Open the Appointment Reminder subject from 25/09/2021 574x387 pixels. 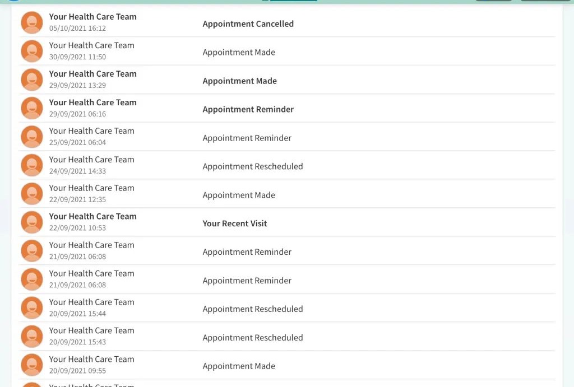[247, 138]
